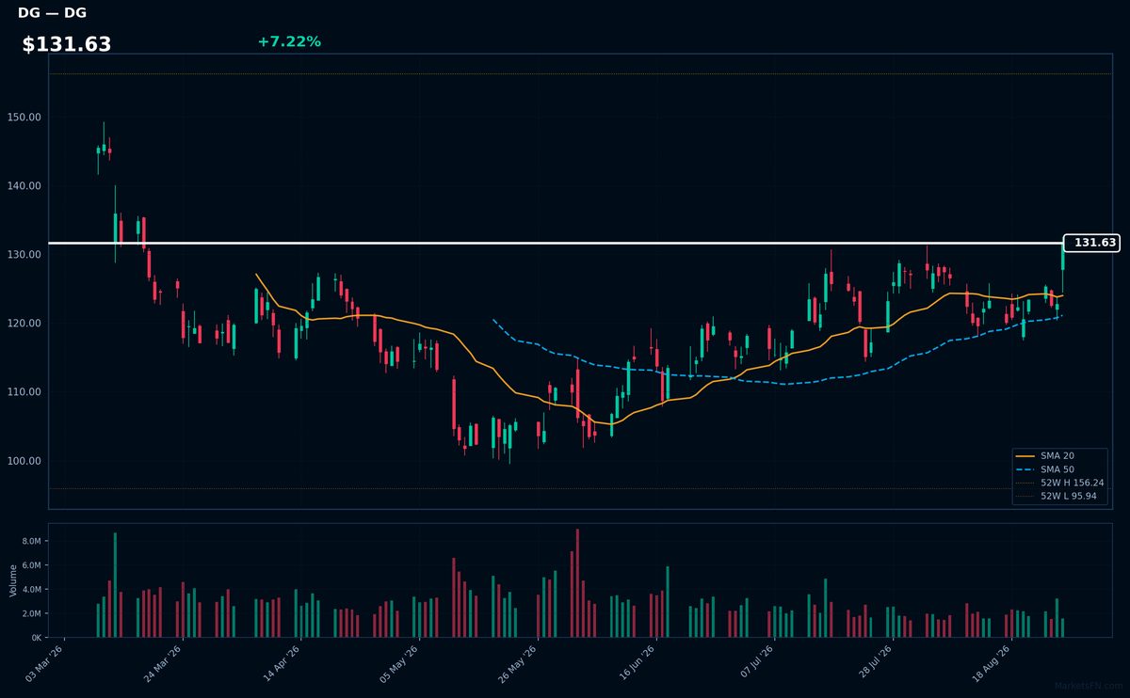Click the DG — DG chart title
Image resolution: width=1130 pixels, height=698 pixels.
tap(52, 13)
